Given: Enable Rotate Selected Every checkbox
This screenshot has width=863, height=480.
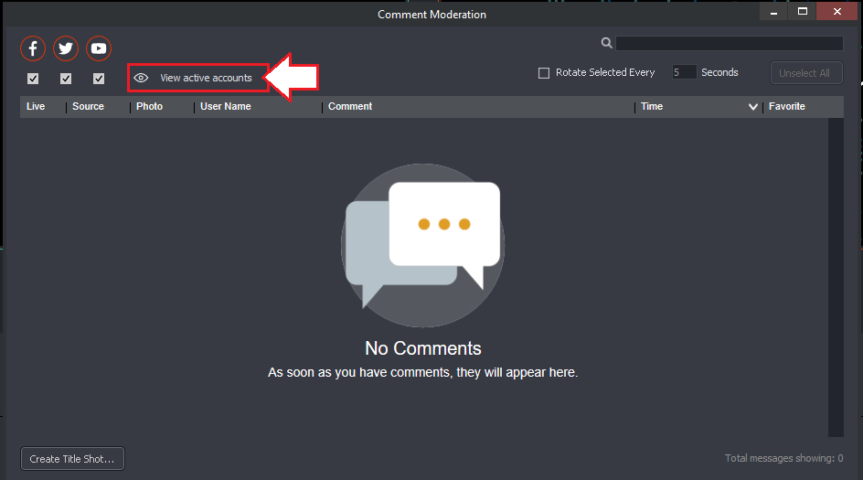Looking at the screenshot, I should (x=544, y=72).
